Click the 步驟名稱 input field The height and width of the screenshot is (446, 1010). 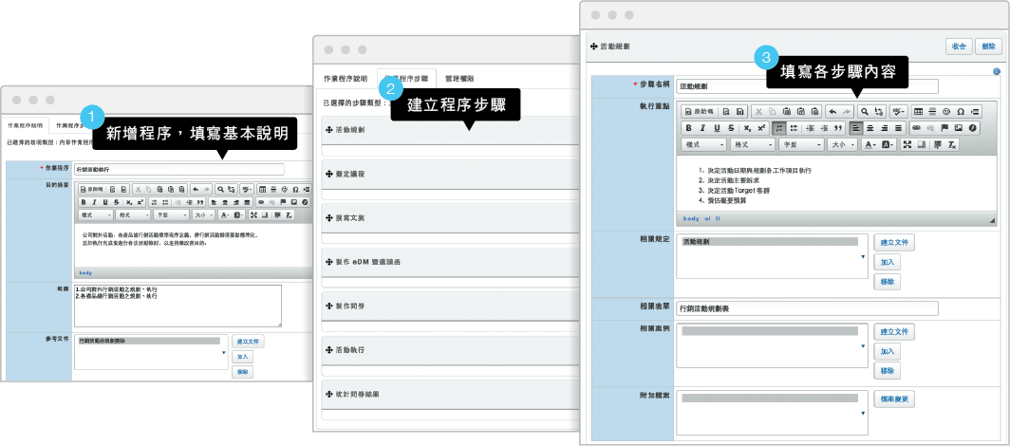(807, 86)
